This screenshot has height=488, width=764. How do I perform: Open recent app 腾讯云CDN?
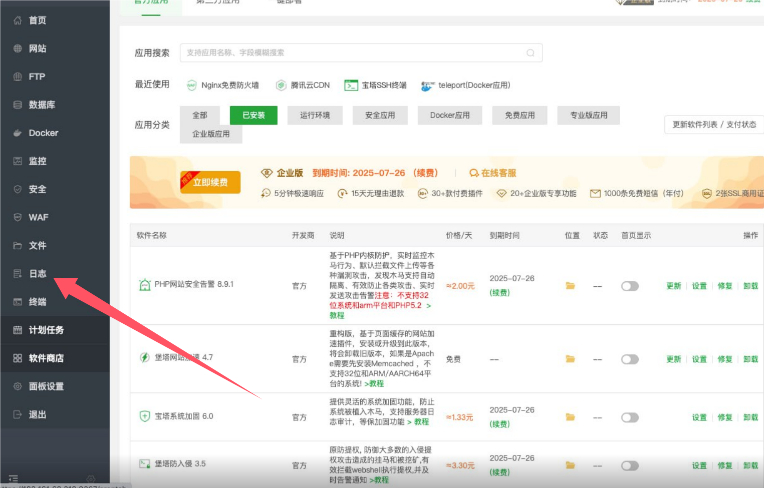(x=303, y=85)
